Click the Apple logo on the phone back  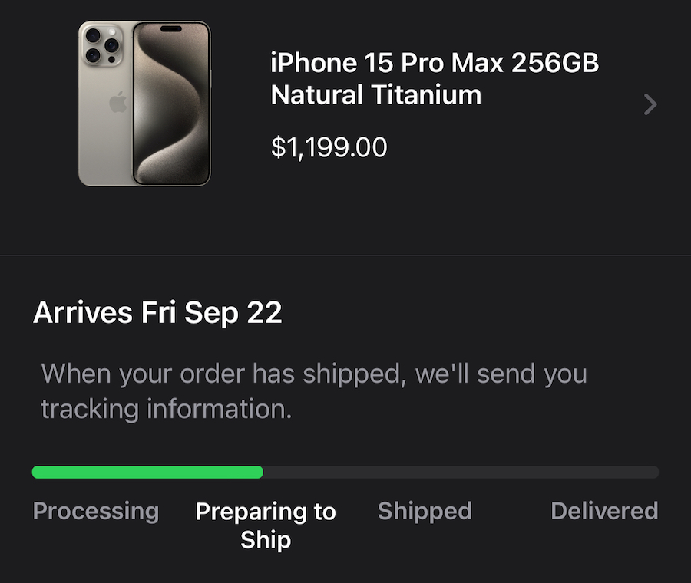coord(118,102)
